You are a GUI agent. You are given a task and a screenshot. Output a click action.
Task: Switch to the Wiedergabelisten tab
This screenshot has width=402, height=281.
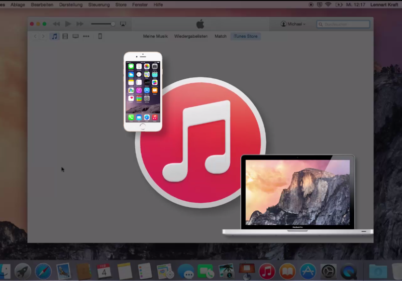click(191, 36)
